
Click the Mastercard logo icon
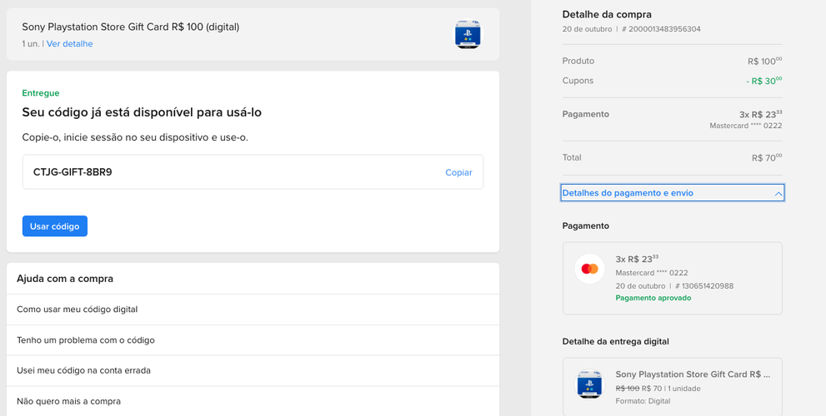click(589, 269)
